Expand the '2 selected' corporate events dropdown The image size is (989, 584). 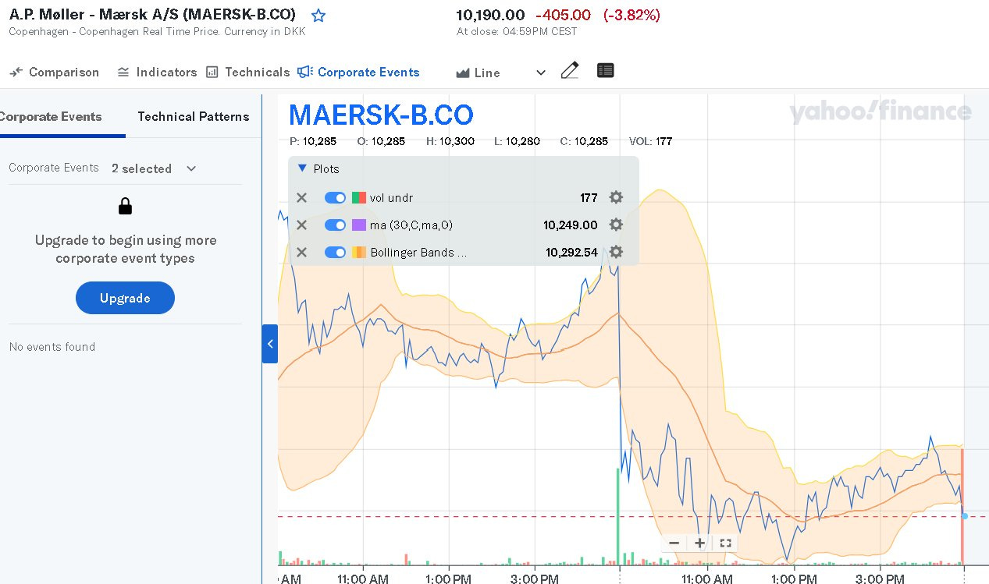click(154, 168)
